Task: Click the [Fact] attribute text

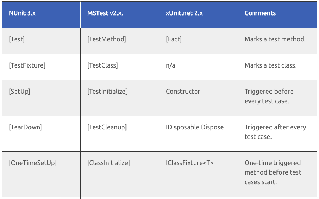Action: pyautogui.click(x=174, y=39)
